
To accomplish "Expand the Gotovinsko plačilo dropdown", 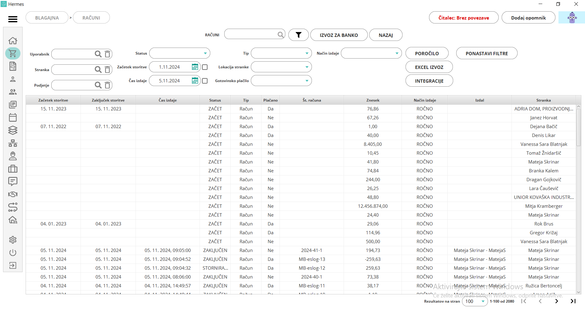I will [x=281, y=81].
